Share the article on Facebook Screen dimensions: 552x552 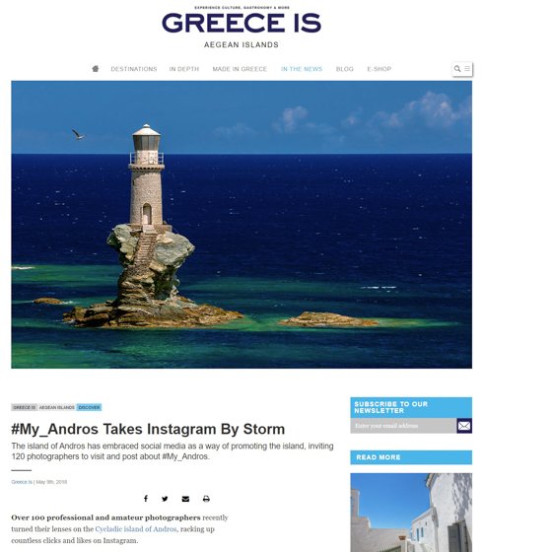[x=146, y=499]
